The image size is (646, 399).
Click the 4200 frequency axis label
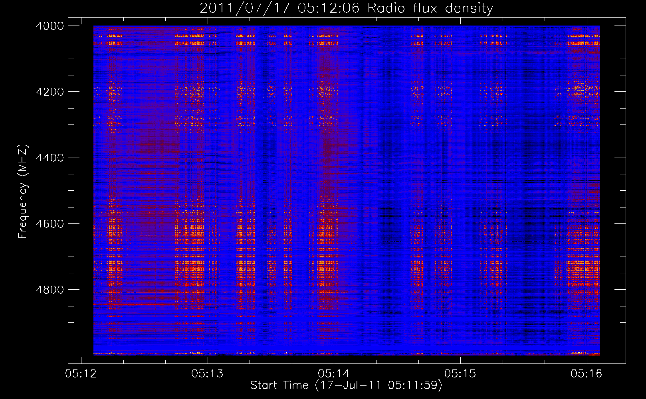pos(50,92)
